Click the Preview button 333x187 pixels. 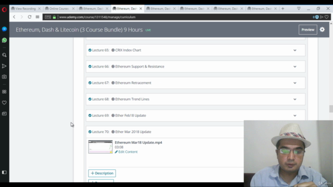(x=308, y=30)
